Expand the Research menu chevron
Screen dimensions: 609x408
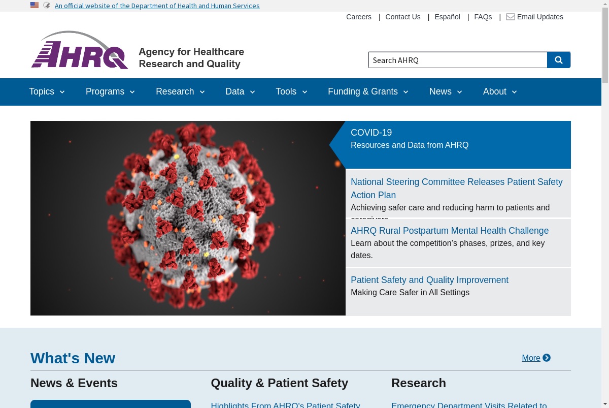[x=202, y=92]
